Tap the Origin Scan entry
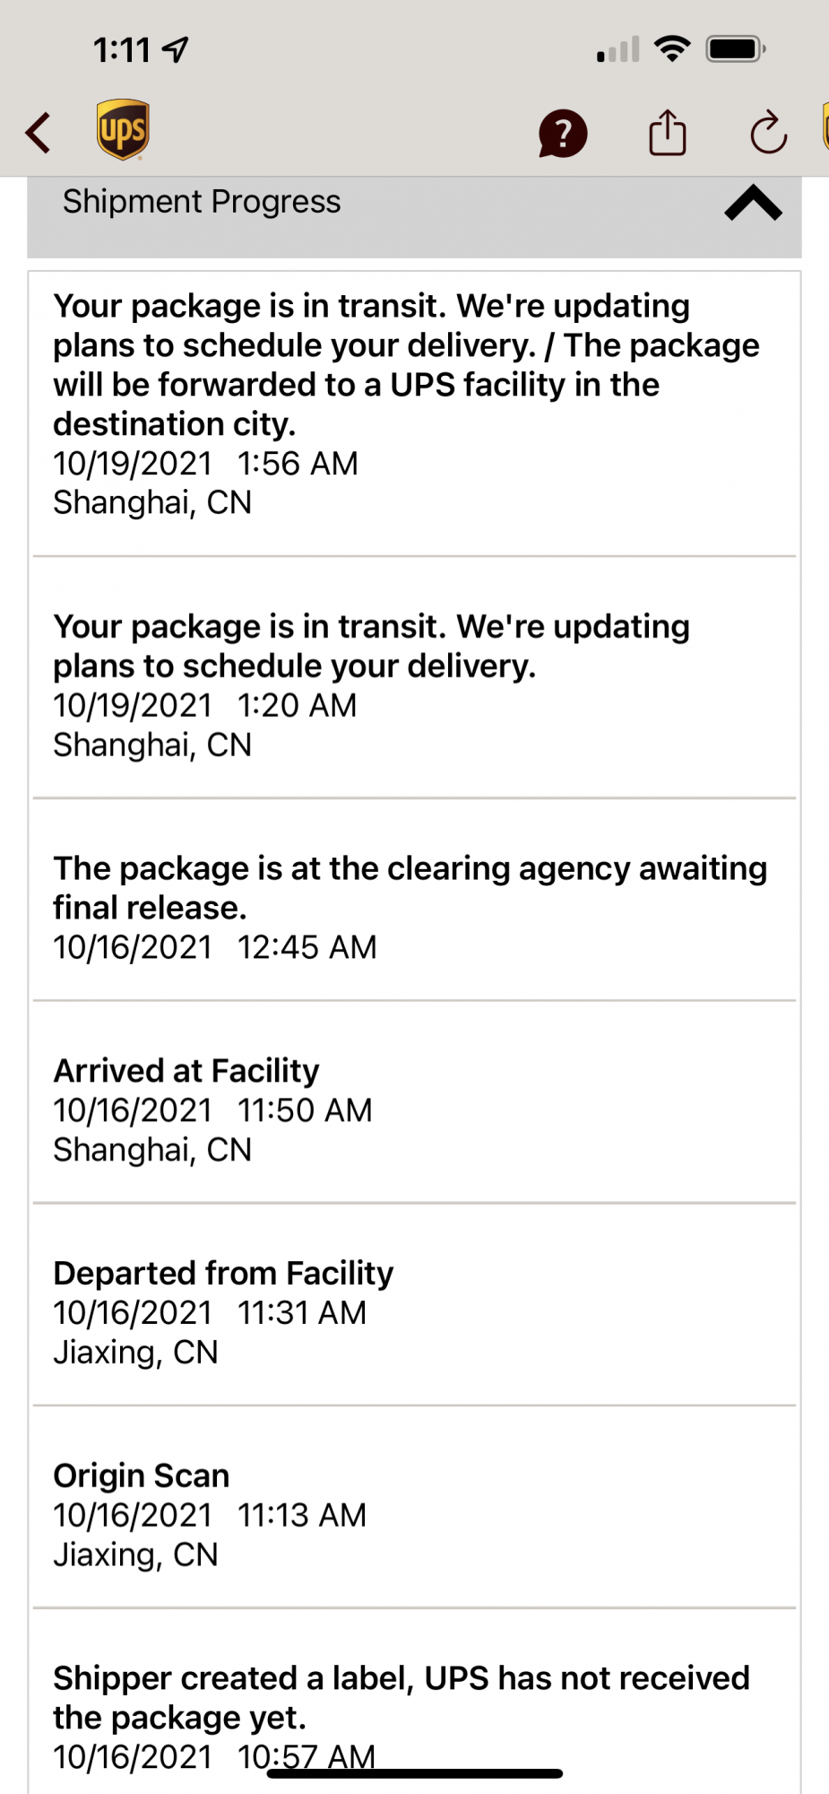Screen dimensions: 829x1794 414,1514
